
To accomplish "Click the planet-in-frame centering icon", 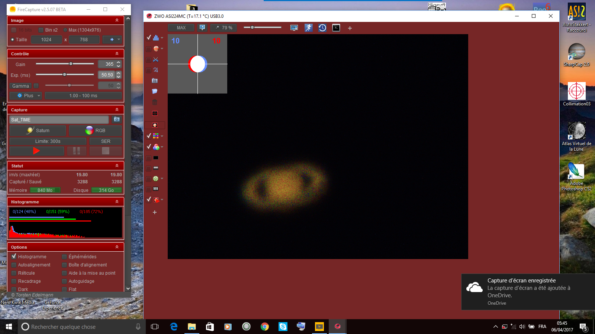I will pos(155,125).
